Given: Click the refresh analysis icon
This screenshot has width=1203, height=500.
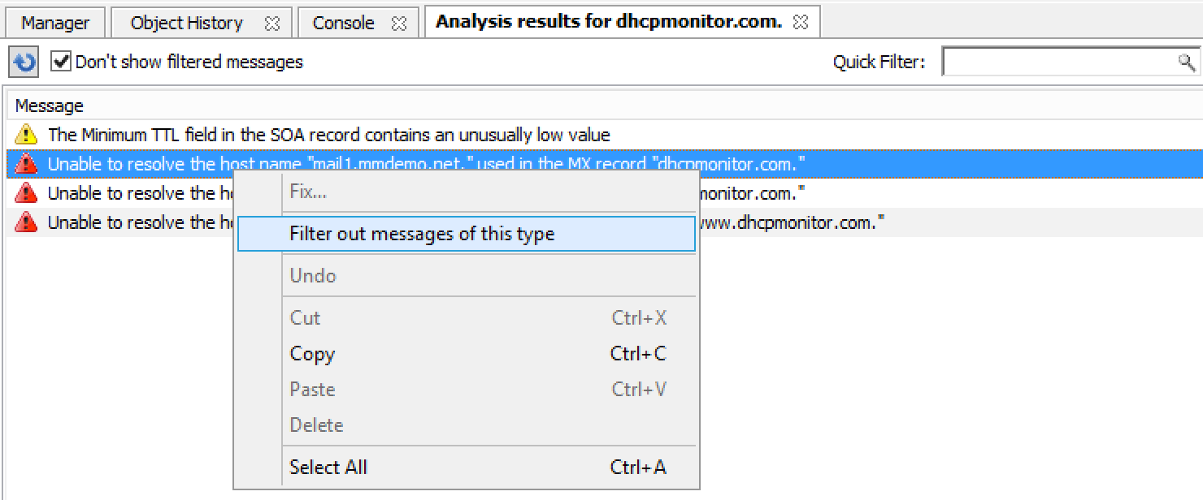Looking at the screenshot, I should click(24, 62).
